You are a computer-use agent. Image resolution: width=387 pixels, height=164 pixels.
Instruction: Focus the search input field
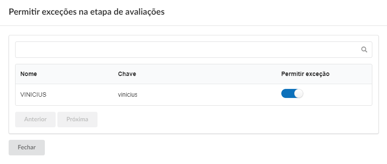193,50
